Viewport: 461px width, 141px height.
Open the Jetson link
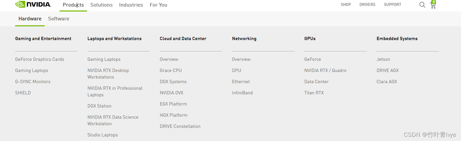383,59
